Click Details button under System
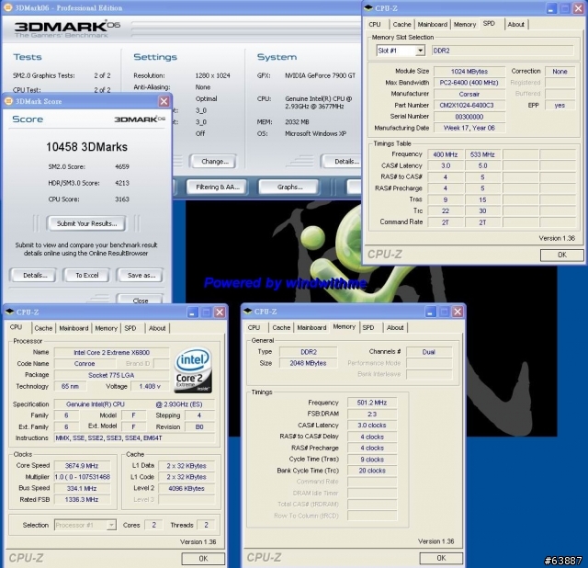This screenshot has height=568, width=588. [x=343, y=162]
